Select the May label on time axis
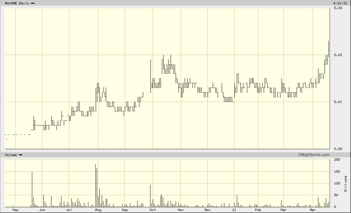This screenshot has width=351, height=213. 15,210
